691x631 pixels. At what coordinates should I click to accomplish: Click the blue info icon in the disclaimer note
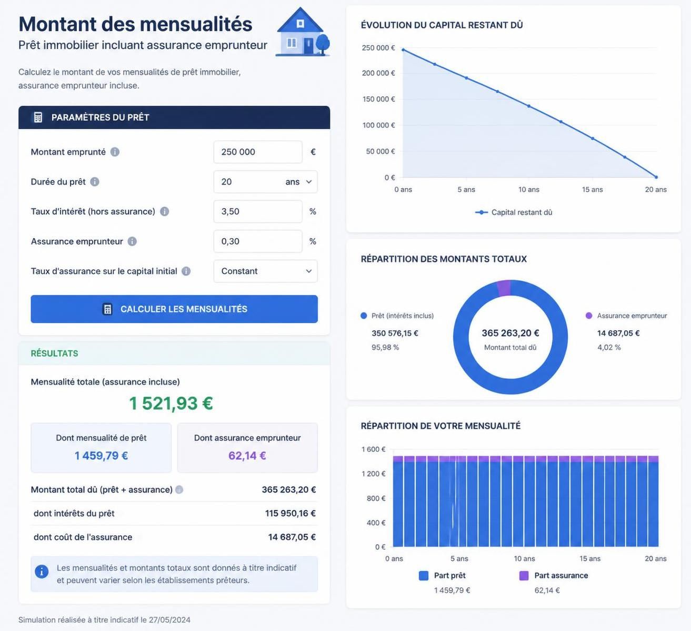(x=42, y=571)
